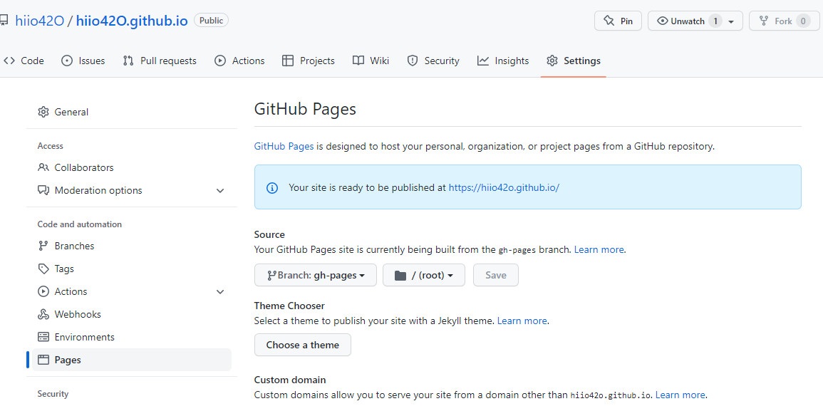Open the Issues tab

(83, 61)
